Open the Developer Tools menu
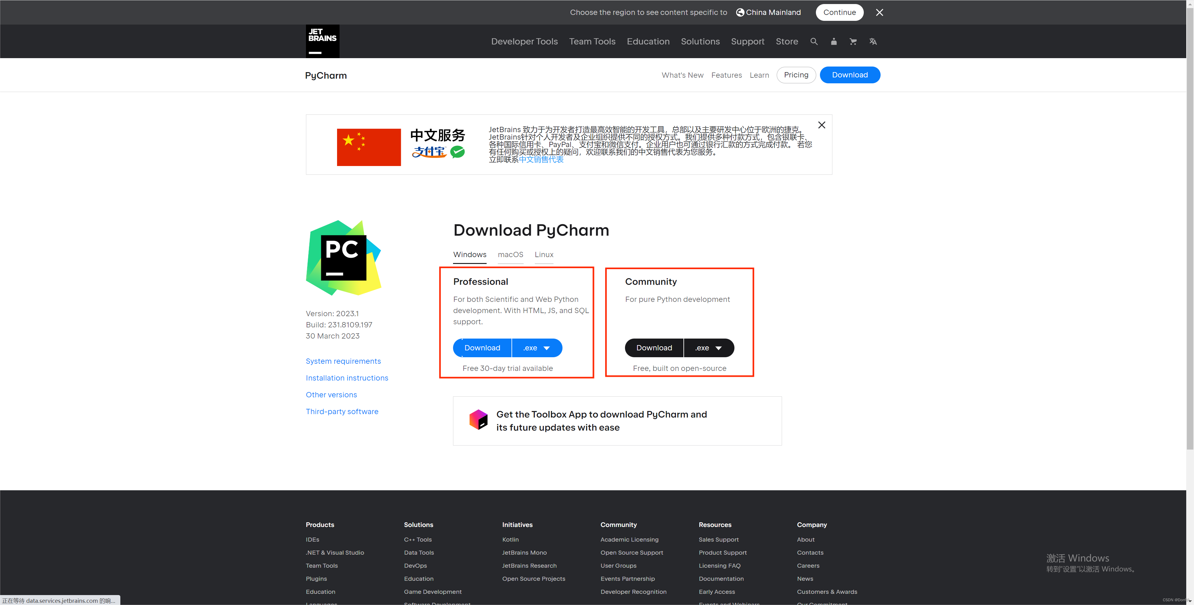Viewport: 1194px width, 605px height. coord(524,41)
